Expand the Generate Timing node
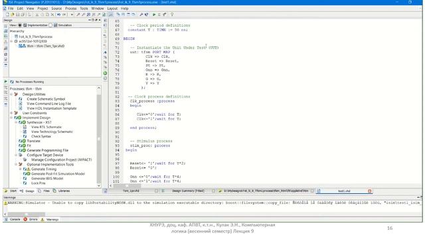425x239 pixels. point(20,169)
